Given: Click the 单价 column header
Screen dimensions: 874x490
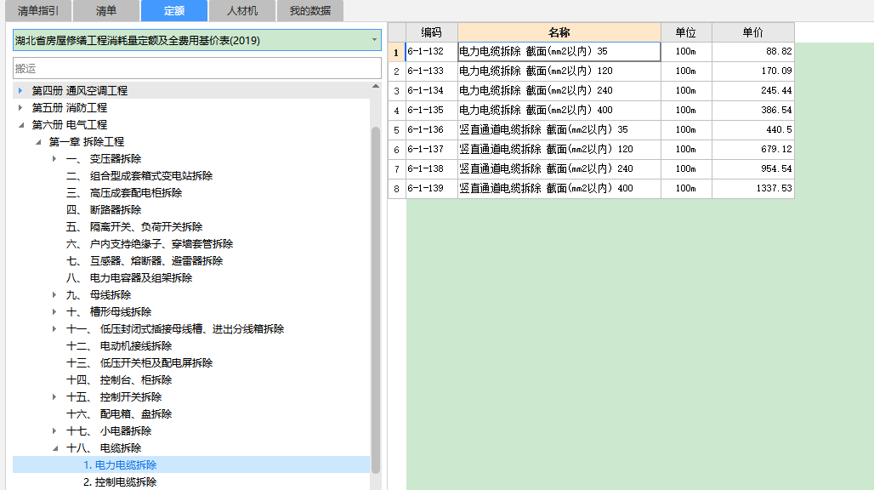Looking at the screenshot, I should (753, 32).
